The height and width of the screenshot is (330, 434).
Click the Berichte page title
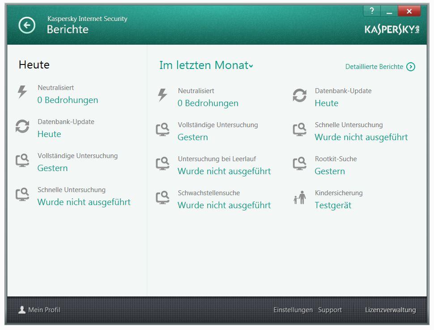coord(68,30)
